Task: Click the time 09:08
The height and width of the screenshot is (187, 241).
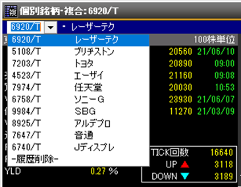Action: click(x=225, y=75)
